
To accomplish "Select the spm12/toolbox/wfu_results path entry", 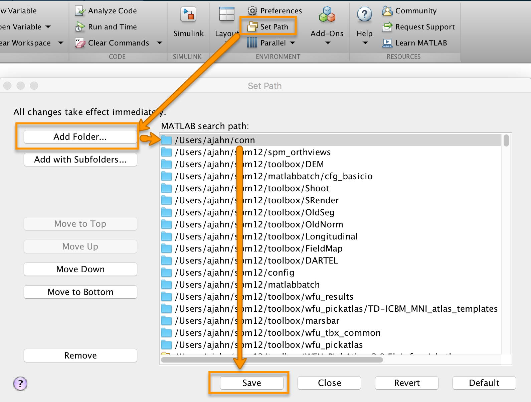I will click(331, 297).
